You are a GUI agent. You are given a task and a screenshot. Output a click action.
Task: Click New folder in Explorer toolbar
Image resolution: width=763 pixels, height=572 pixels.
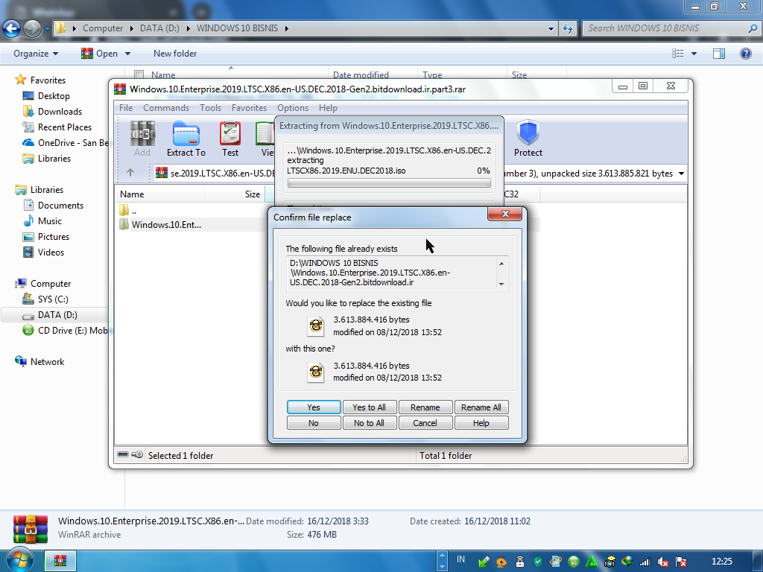175,54
